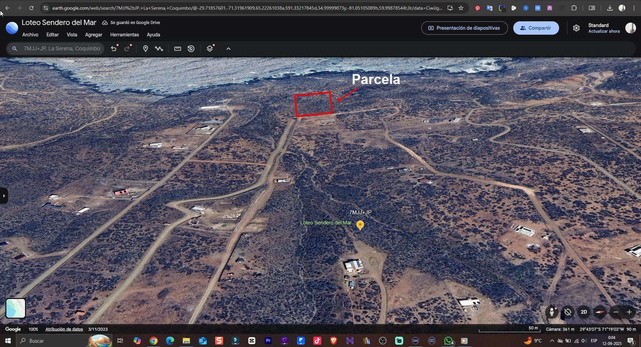Start Presentación de diapositivas
Viewport: 641px width, 347px height.
pyautogui.click(x=464, y=28)
